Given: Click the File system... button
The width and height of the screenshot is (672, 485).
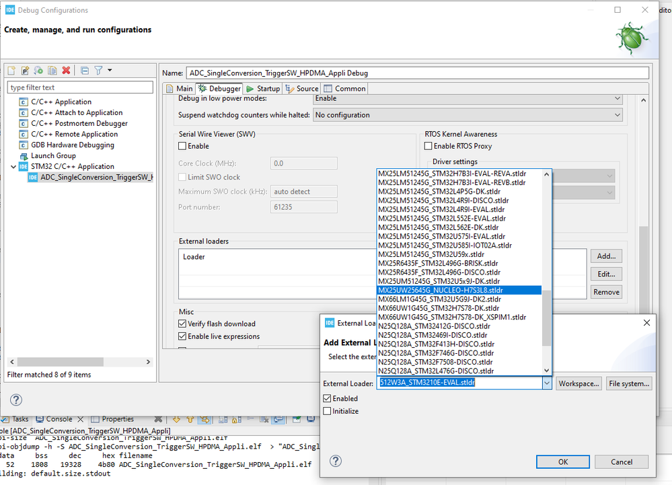Looking at the screenshot, I should tap(628, 383).
